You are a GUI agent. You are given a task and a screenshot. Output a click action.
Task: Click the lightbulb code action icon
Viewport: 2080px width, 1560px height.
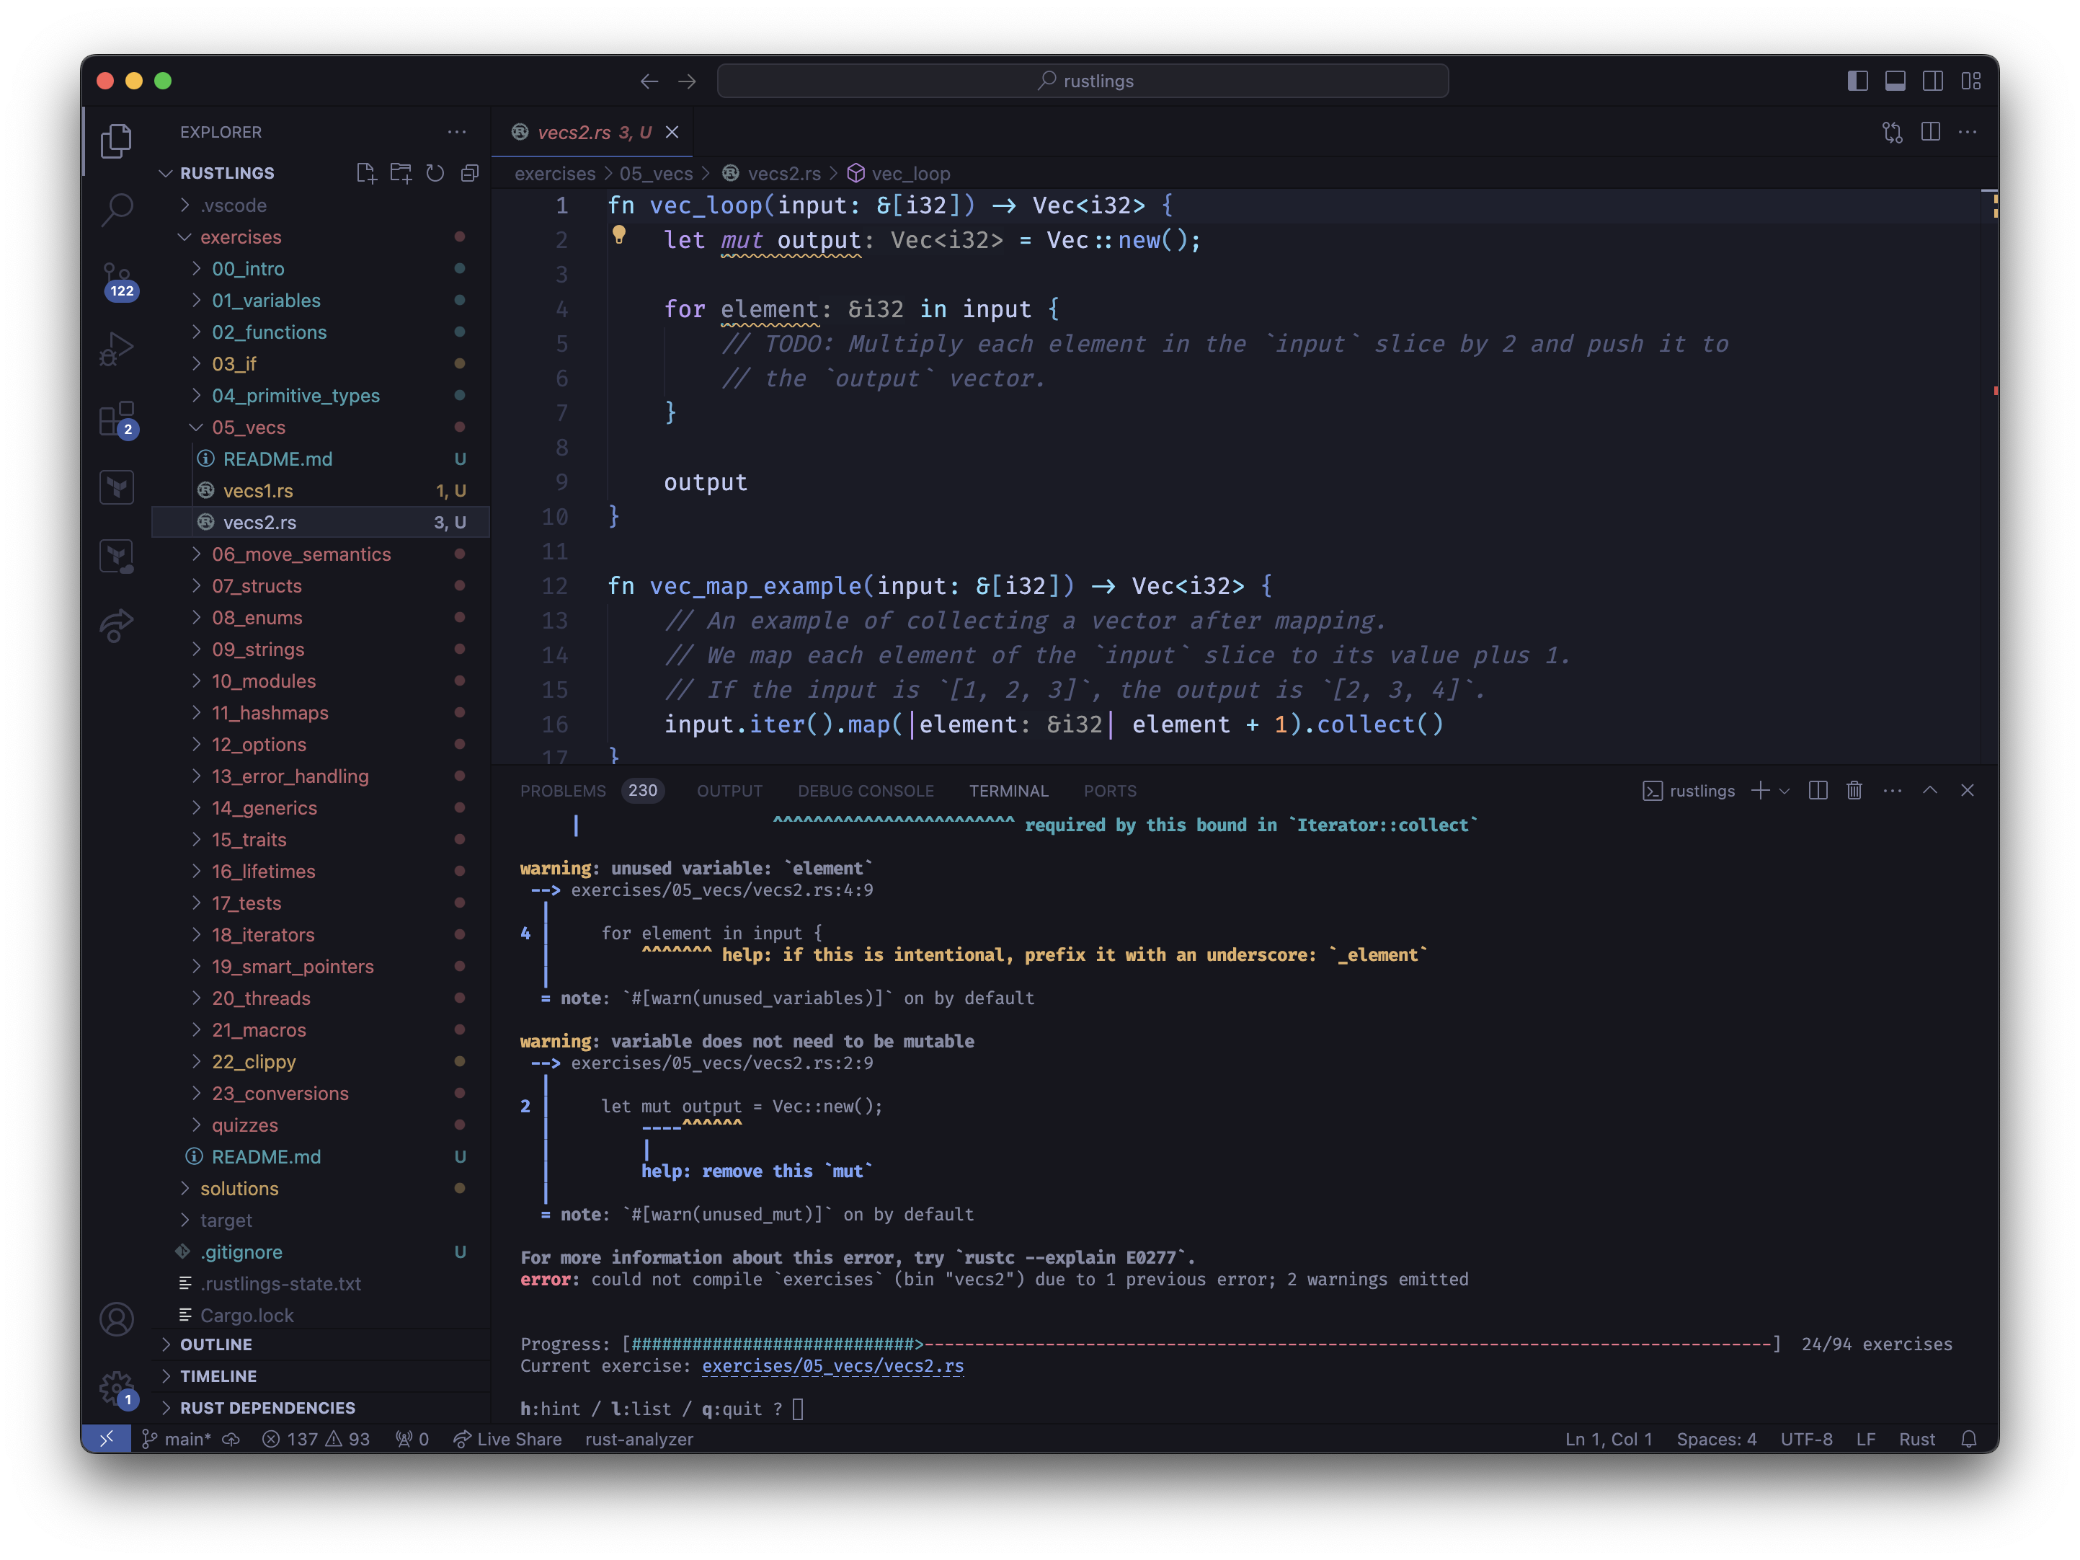(x=618, y=234)
